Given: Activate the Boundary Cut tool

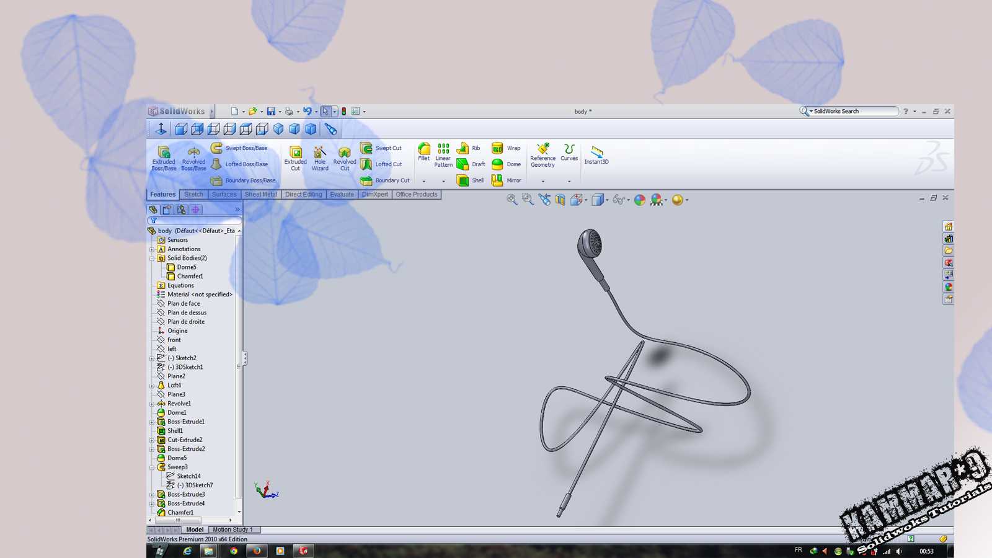Looking at the screenshot, I should [x=385, y=180].
